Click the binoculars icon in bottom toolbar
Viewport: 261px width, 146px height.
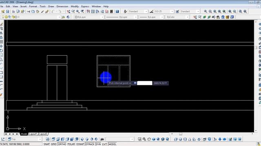pyautogui.click(x=102, y=139)
